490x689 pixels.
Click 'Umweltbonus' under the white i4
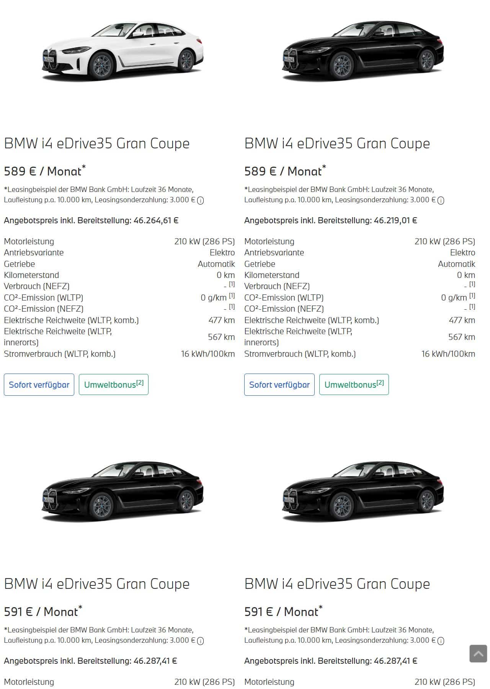[114, 385]
